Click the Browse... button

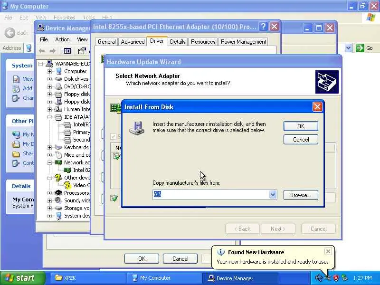tap(301, 195)
